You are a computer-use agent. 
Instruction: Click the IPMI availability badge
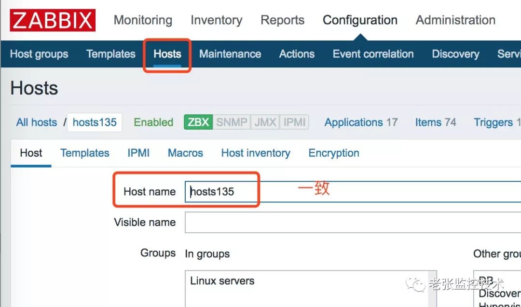coord(294,122)
